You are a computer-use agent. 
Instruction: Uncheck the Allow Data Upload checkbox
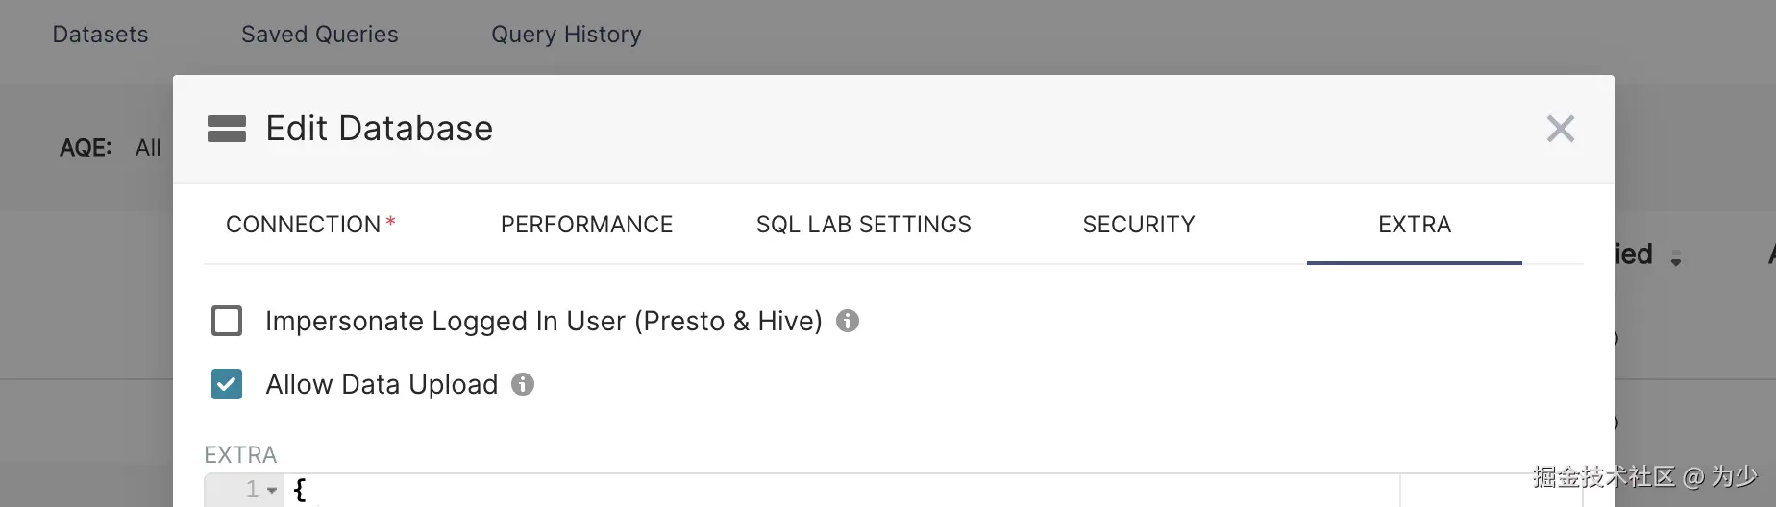tap(227, 385)
